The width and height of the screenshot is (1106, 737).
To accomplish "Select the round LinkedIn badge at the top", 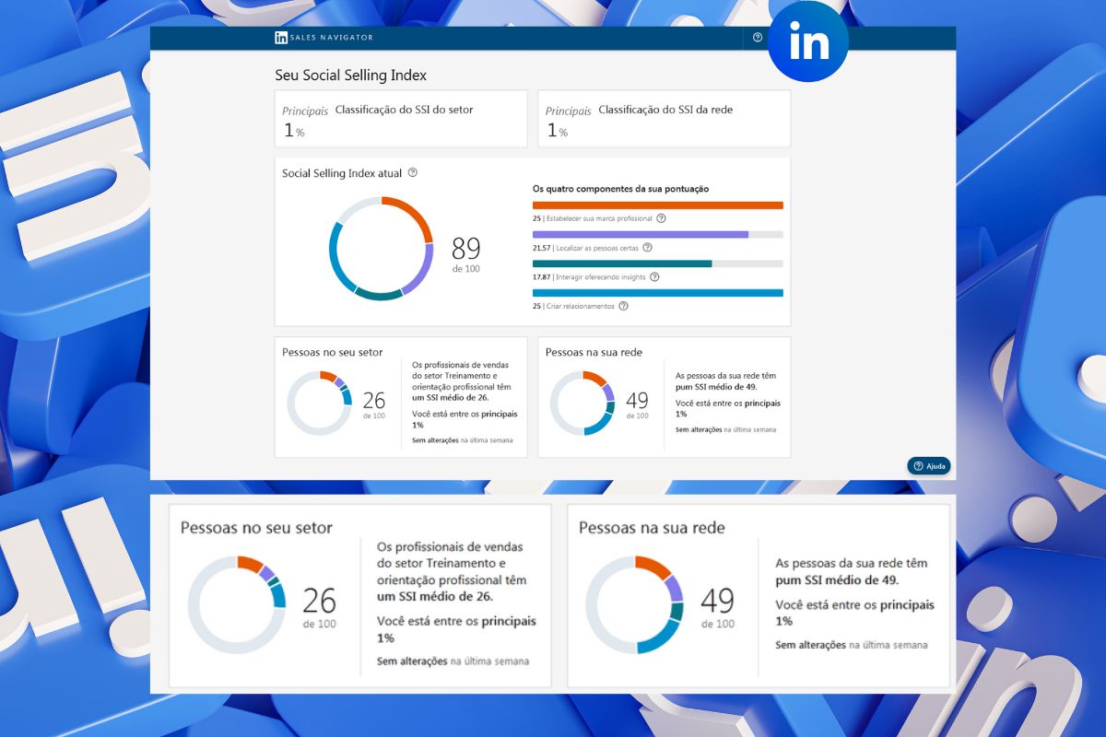I will [x=808, y=43].
